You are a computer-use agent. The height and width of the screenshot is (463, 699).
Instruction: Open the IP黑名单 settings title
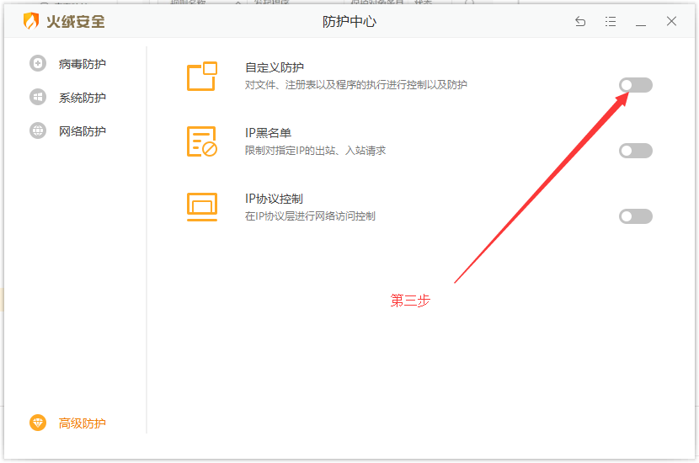tap(268, 133)
